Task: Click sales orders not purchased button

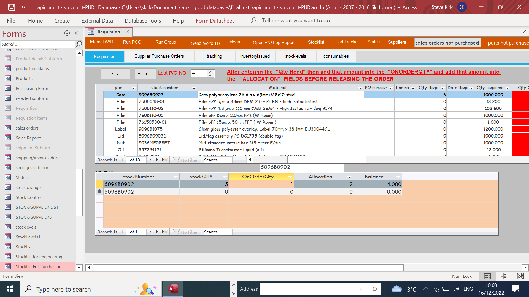Action: (x=447, y=43)
